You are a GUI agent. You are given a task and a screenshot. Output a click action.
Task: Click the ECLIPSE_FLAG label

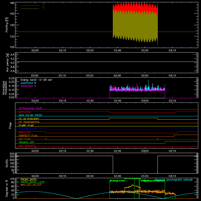[27, 129]
